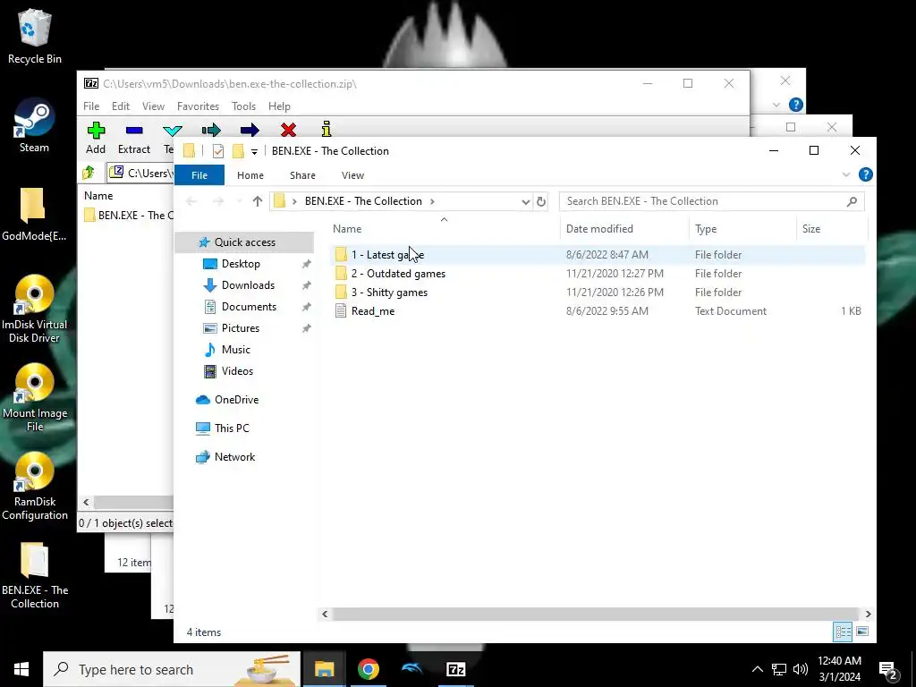Open the Home ribbon tab
The width and height of the screenshot is (916, 687).
(250, 175)
